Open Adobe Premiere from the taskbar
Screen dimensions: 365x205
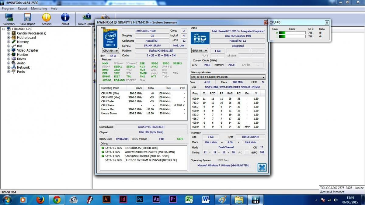[172, 200]
